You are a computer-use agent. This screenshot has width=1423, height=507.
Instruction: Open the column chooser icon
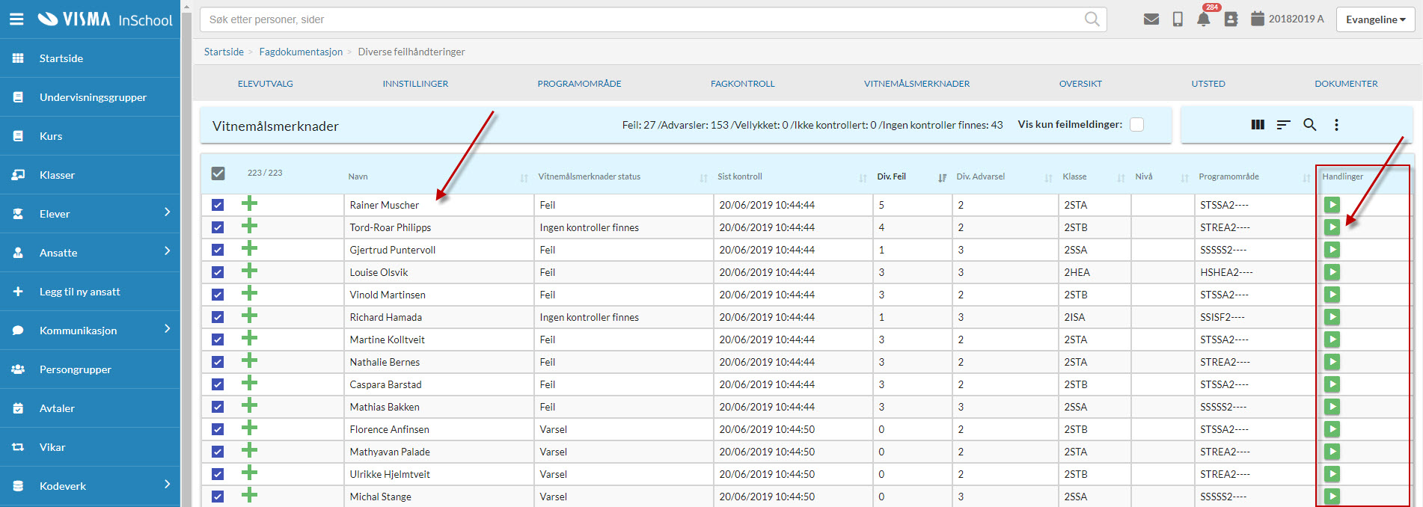tap(1258, 125)
